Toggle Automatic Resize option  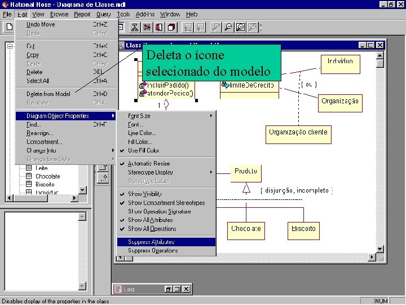[x=166, y=164]
